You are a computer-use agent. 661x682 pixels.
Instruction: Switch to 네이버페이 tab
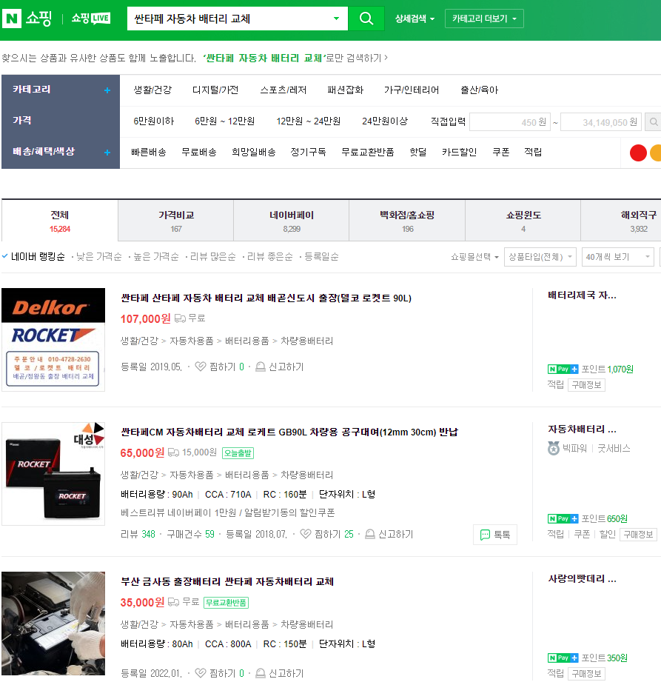(x=292, y=221)
